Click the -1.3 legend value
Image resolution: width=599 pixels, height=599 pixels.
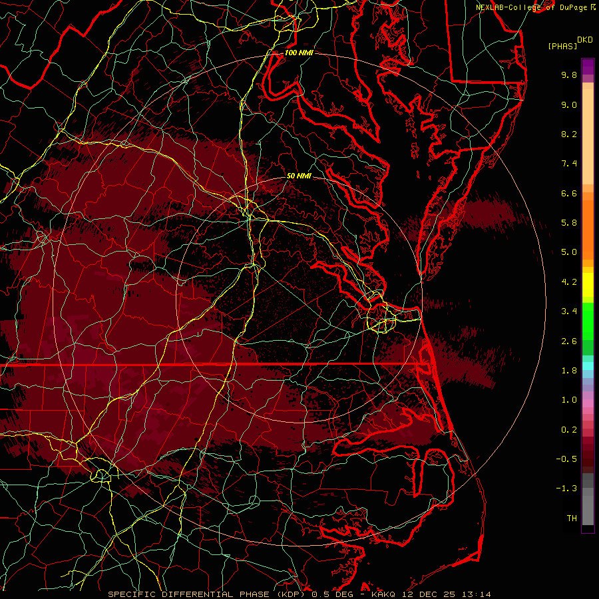tap(566, 489)
